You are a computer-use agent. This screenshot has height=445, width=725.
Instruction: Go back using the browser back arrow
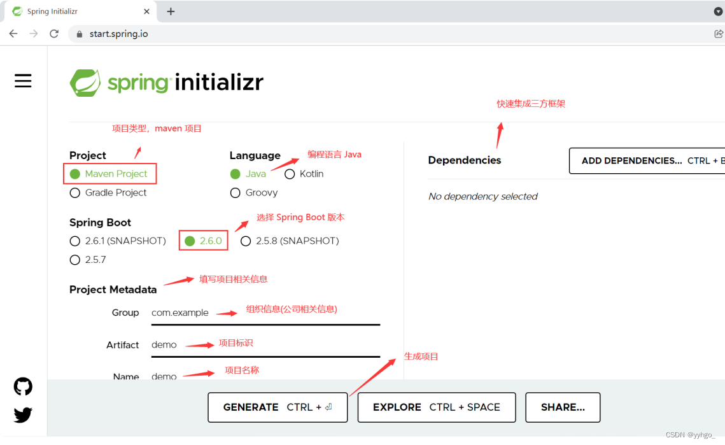click(13, 34)
